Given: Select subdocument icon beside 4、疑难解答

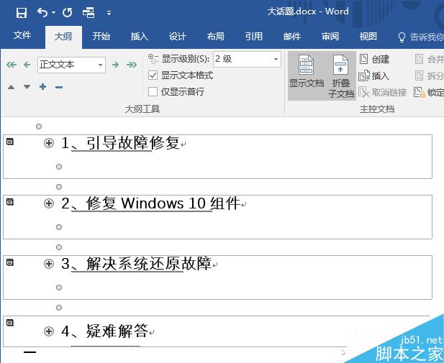Looking at the screenshot, I should (10, 323).
